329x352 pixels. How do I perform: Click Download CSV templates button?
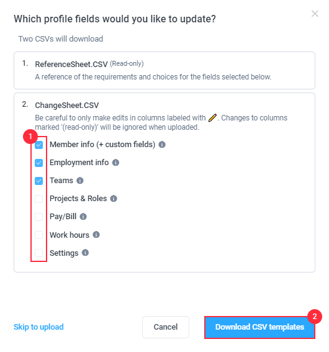click(x=259, y=327)
